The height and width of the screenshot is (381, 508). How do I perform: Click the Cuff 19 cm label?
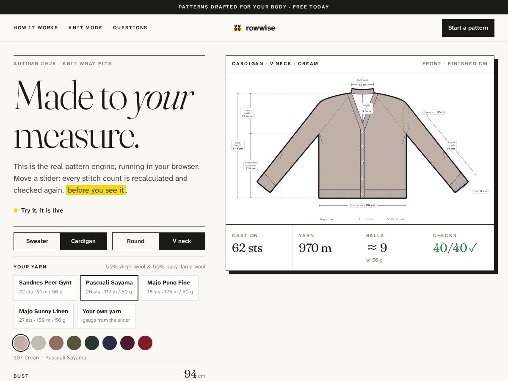point(480,191)
